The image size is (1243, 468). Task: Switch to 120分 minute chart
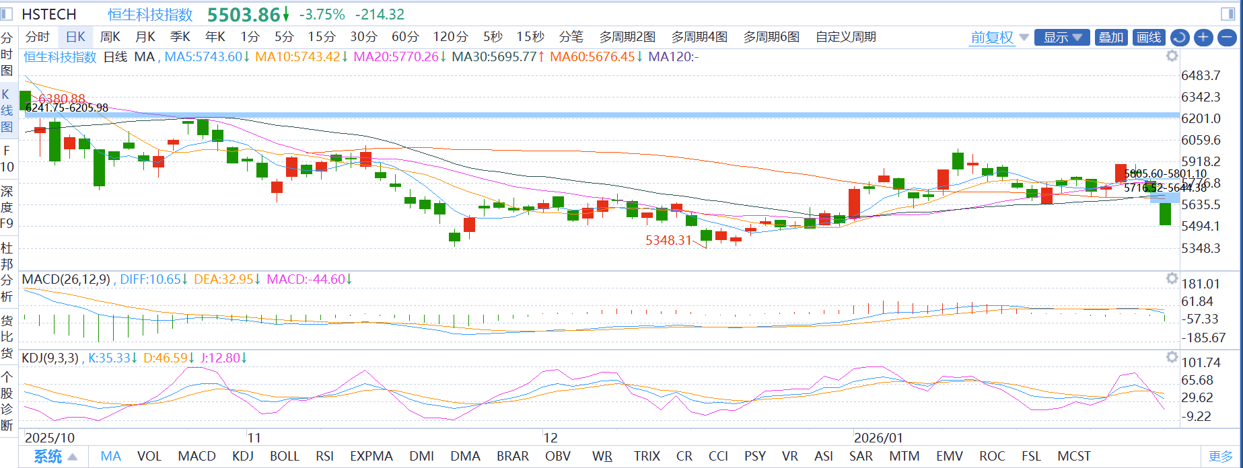click(x=450, y=37)
